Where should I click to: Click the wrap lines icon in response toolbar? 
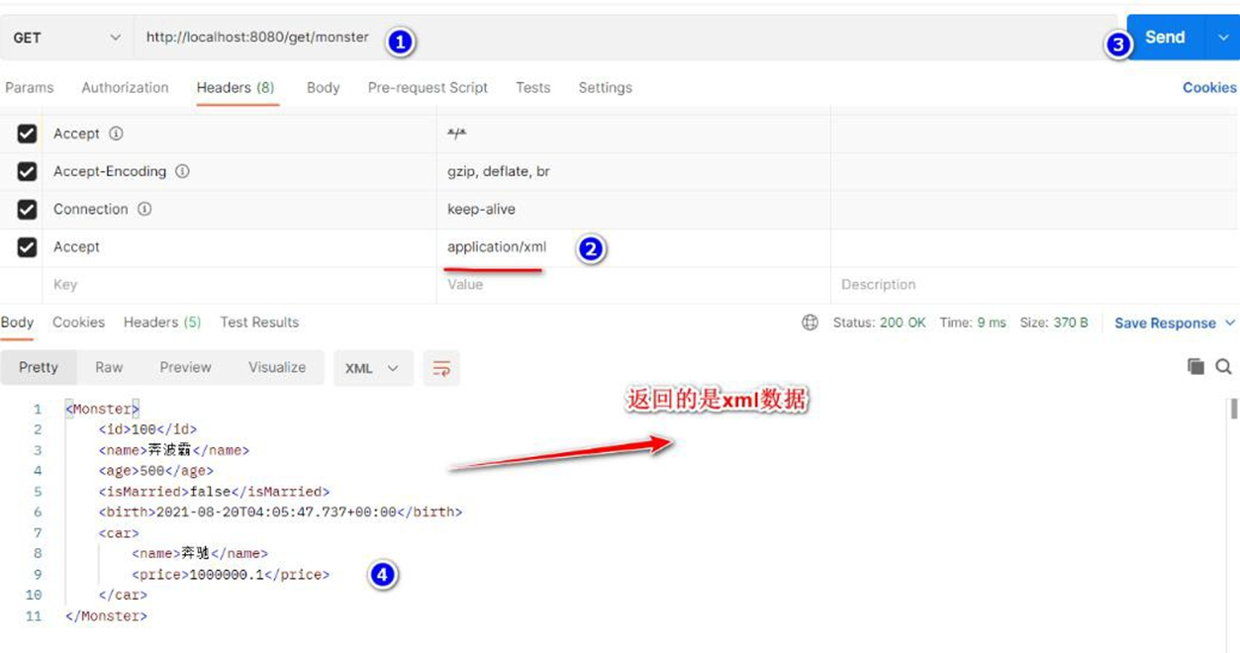point(441,368)
